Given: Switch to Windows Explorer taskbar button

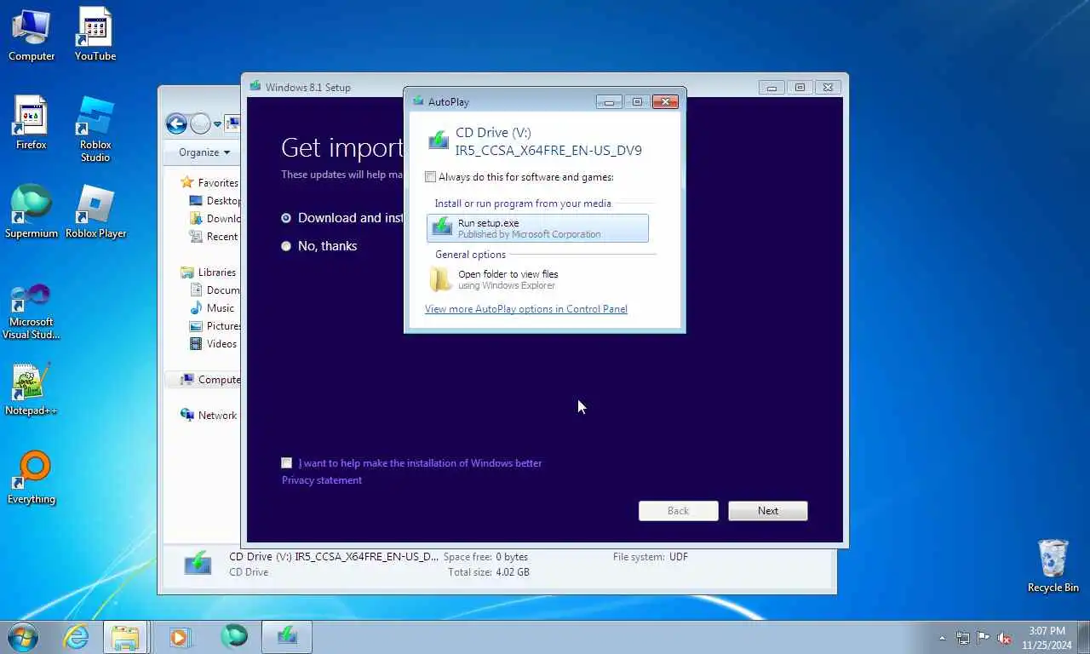Looking at the screenshot, I should click(x=125, y=636).
